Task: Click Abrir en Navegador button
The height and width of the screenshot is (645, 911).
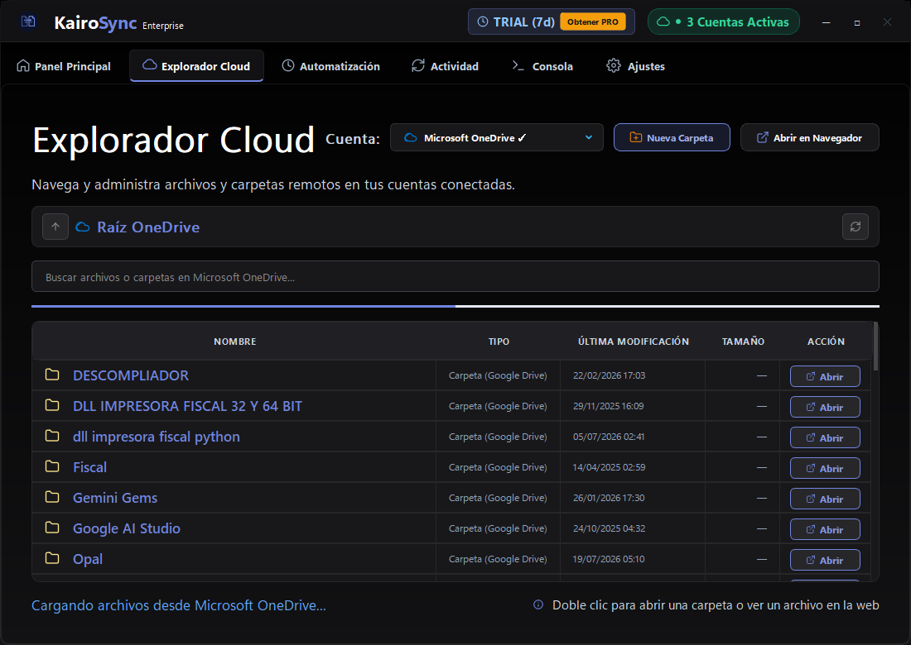Action: (x=809, y=137)
